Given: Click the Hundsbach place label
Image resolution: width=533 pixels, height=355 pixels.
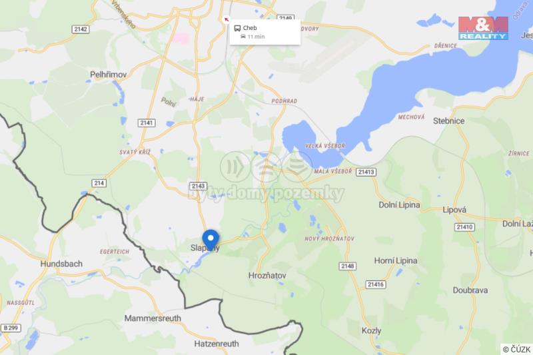Looking at the screenshot, I should [x=61, y=264].
